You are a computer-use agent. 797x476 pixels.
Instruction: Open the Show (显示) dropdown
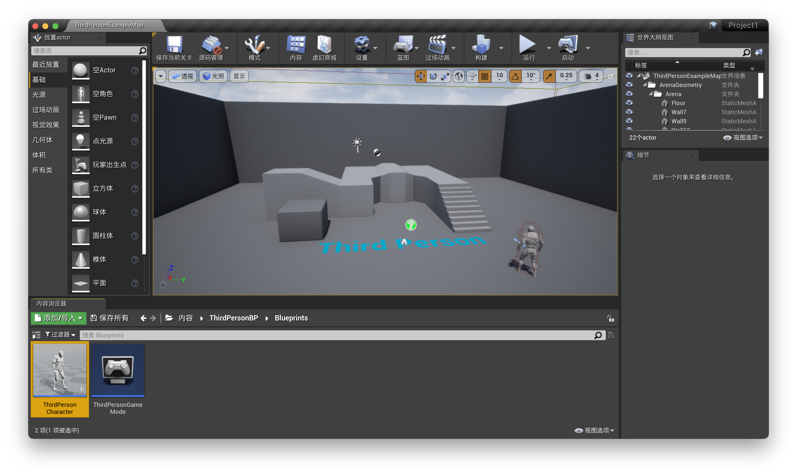[239, 76]
